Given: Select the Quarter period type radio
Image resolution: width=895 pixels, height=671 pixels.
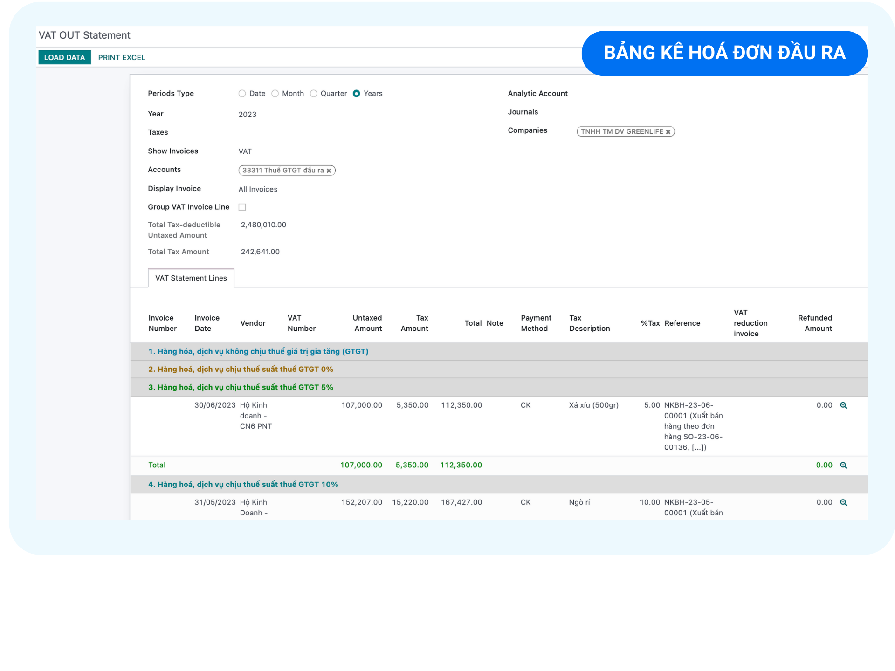Looking at the screenshot, I should [314, 94].
